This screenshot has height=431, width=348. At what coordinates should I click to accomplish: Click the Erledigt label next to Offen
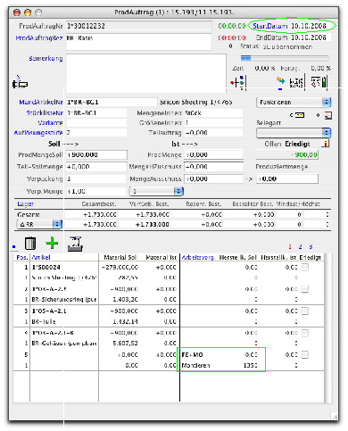coord(298,144)
